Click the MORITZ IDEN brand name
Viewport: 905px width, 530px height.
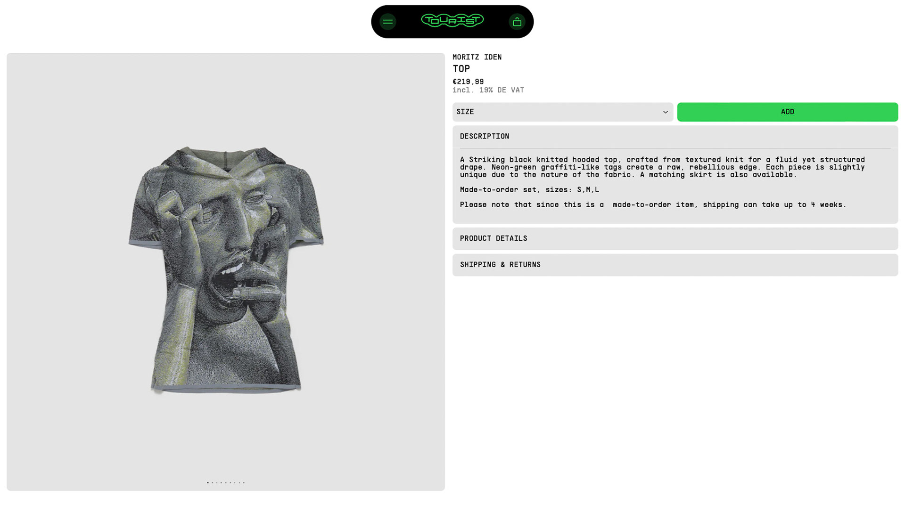pos(477,57)
